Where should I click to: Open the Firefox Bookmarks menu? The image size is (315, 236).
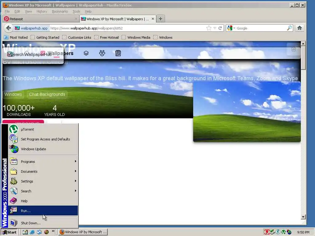[60, 11]
